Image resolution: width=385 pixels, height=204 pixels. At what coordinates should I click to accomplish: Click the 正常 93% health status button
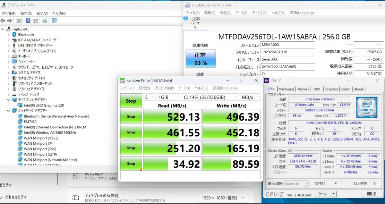pyautogui.click(x=200, y=59)
